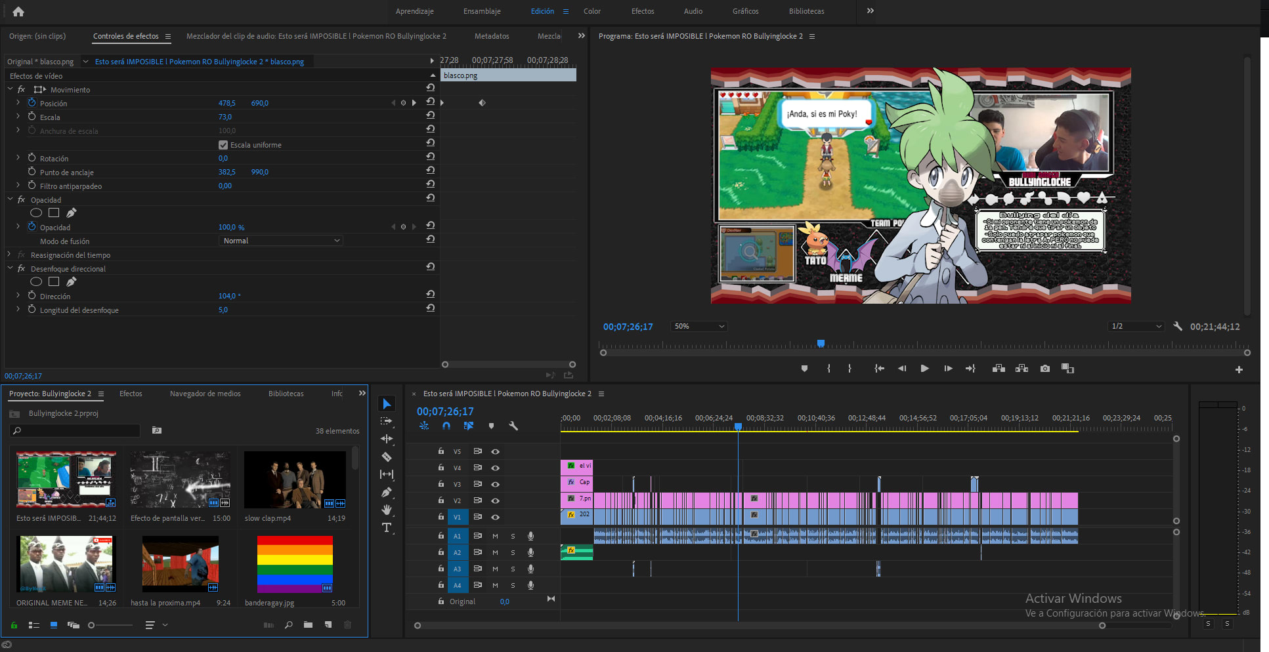Expand the Posición property

click(x=18, y=103)
